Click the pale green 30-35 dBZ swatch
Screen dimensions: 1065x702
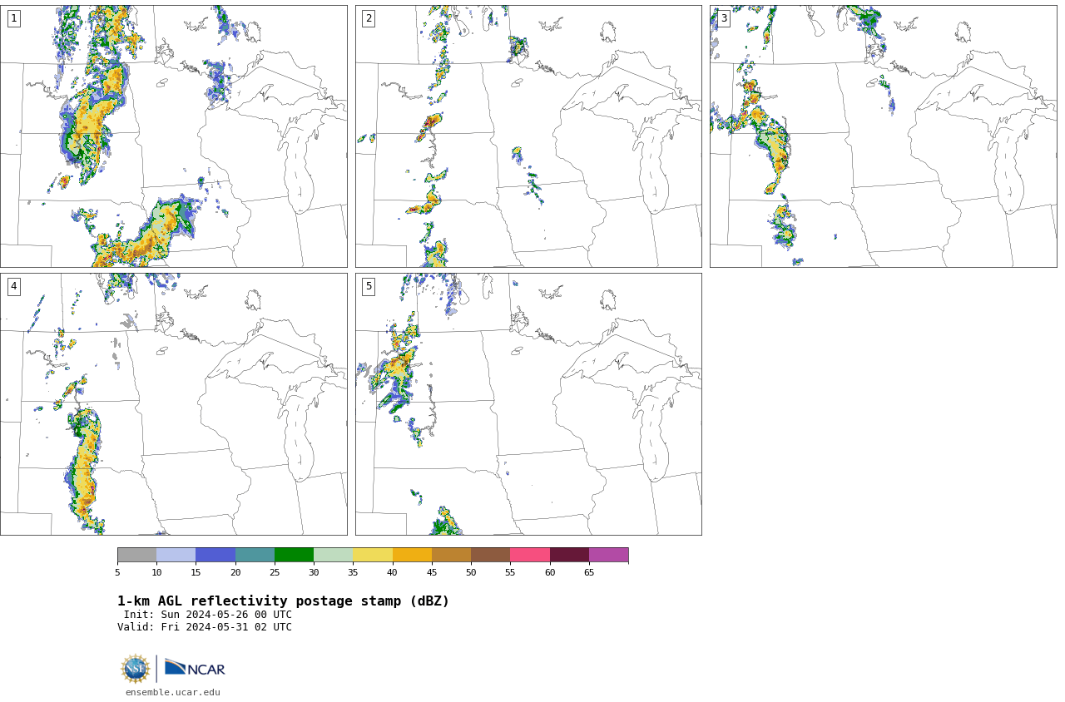coord(334,555)
